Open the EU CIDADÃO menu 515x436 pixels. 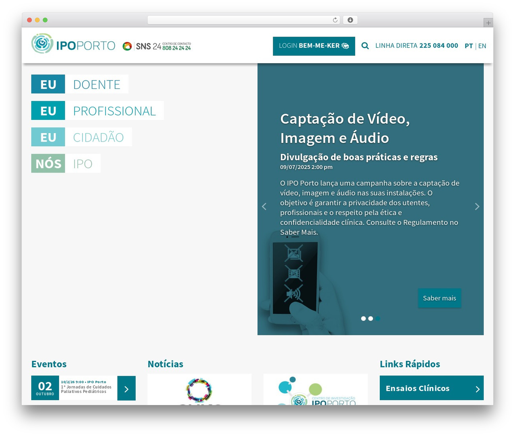click(81, 137)
